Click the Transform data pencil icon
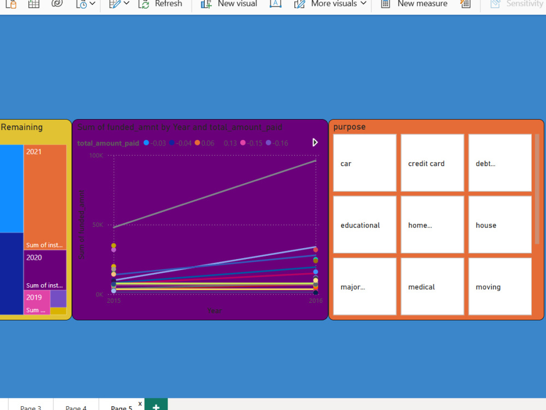 [115, 4]
